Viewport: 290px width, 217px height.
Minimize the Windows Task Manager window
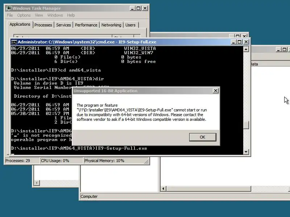pyautogui.click(x=132, y=8)
